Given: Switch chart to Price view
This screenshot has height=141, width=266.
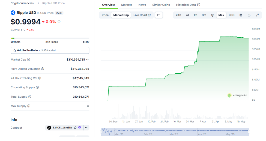Looking at the screenshot, I should coord(105,15).
